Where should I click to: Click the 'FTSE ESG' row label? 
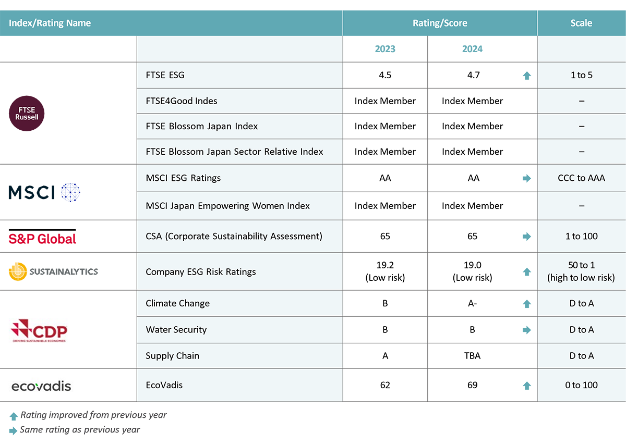pos(165,75)
